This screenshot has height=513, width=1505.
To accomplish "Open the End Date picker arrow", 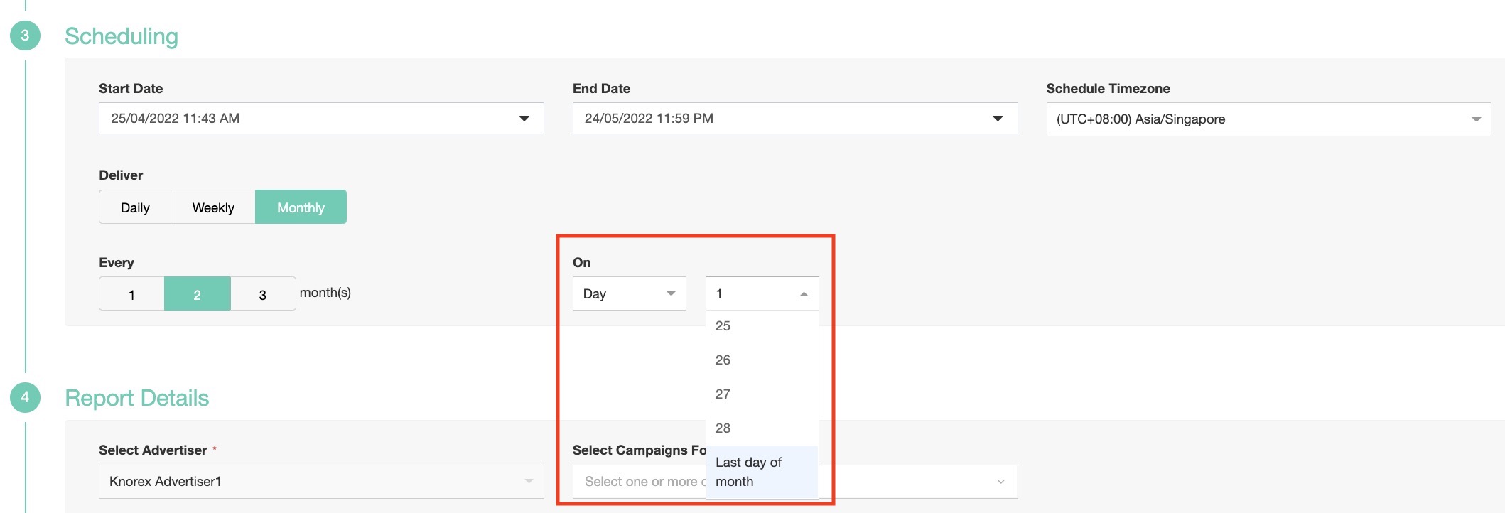I will tap(998, 119).
